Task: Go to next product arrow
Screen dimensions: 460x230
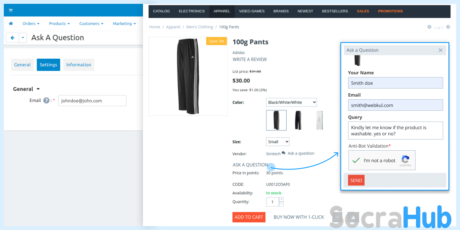Action: [448, 27]
